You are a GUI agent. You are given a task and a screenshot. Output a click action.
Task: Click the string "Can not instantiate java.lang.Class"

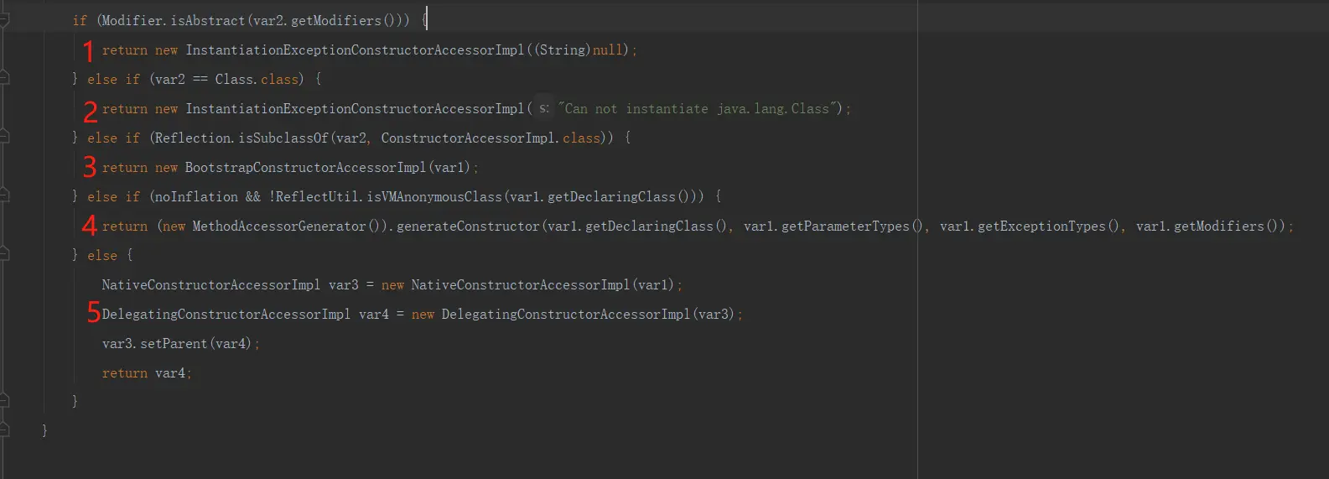[x=698, y=109]
